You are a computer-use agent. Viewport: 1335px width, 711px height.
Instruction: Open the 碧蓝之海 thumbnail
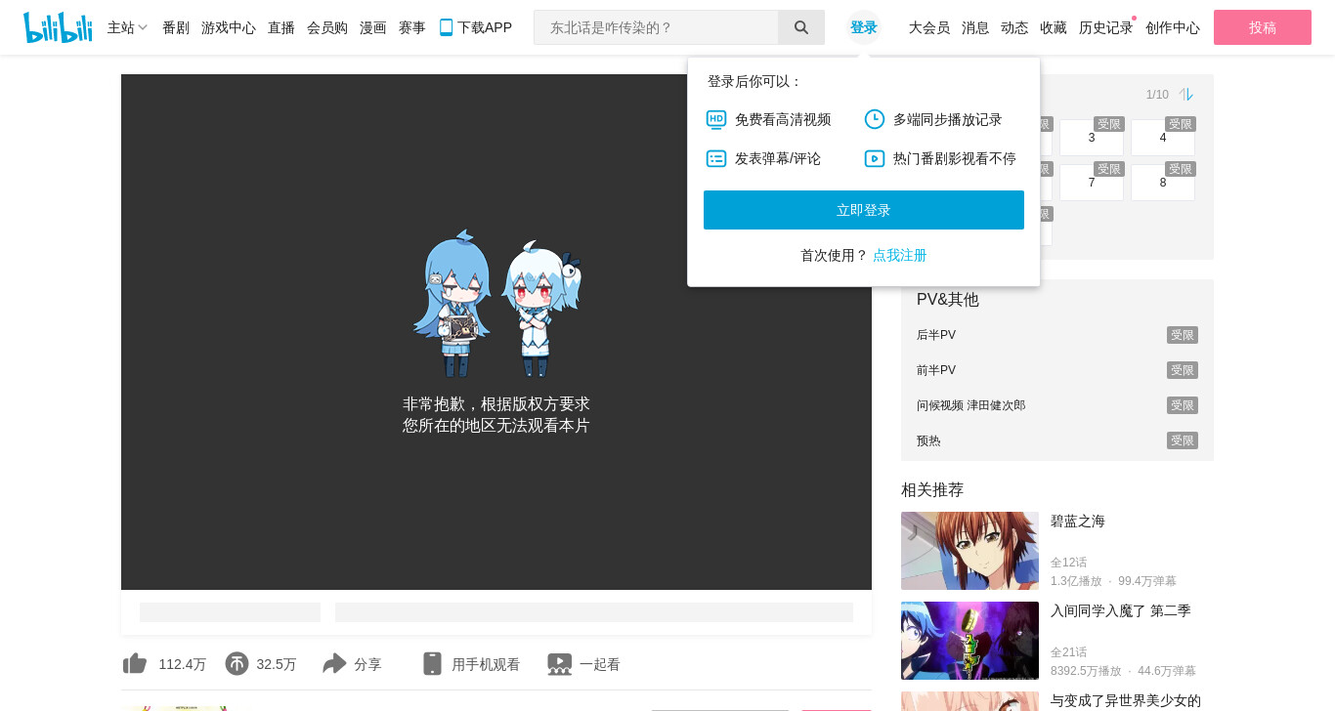969,551
